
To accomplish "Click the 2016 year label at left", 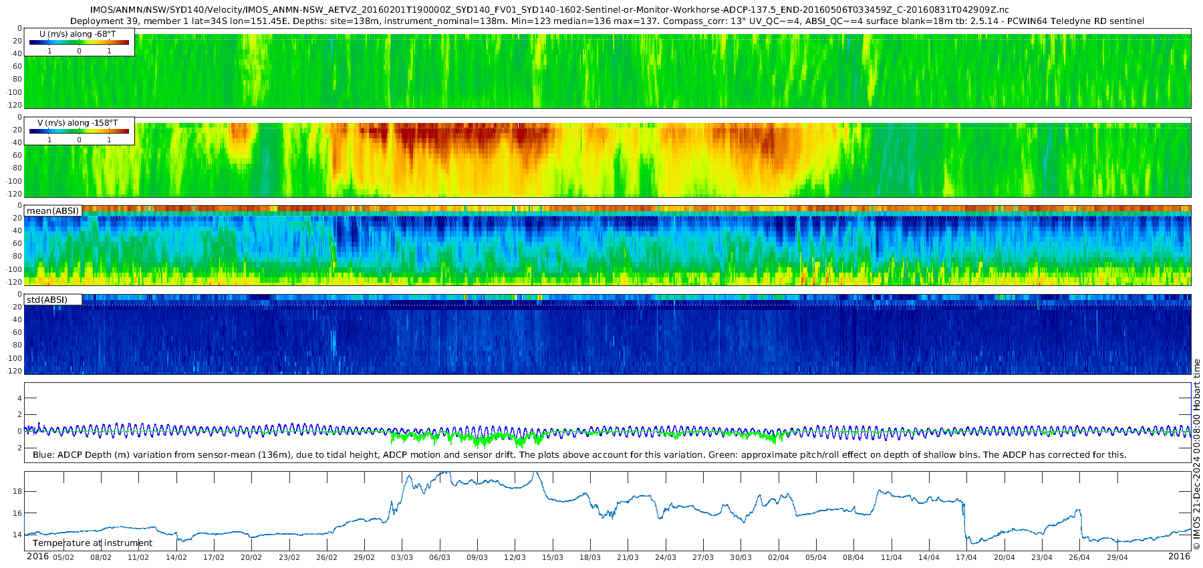I will (37, 557).
